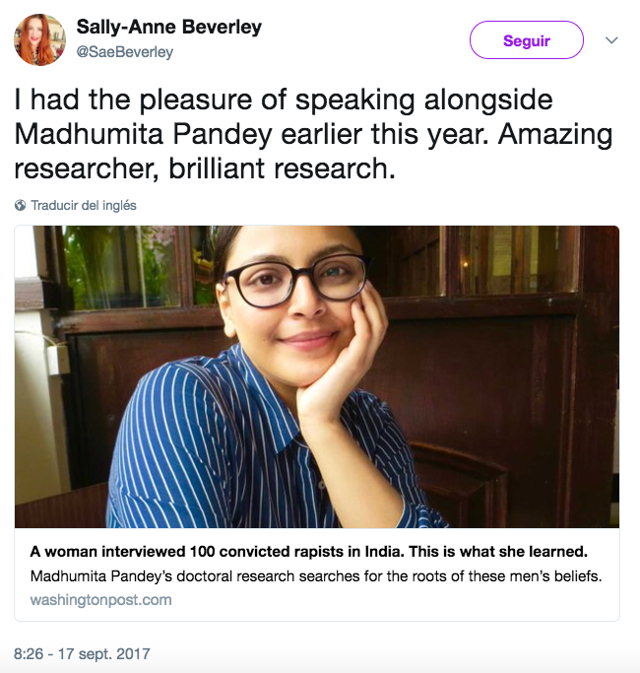Viewport: 640px width, 673px height.
Task: Click the globe icon beside the translate link
Action: coord(20,206)
